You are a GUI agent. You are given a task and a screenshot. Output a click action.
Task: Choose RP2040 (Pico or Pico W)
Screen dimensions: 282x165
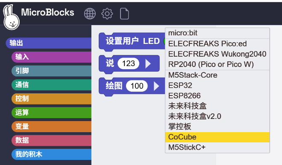[217, 64]
